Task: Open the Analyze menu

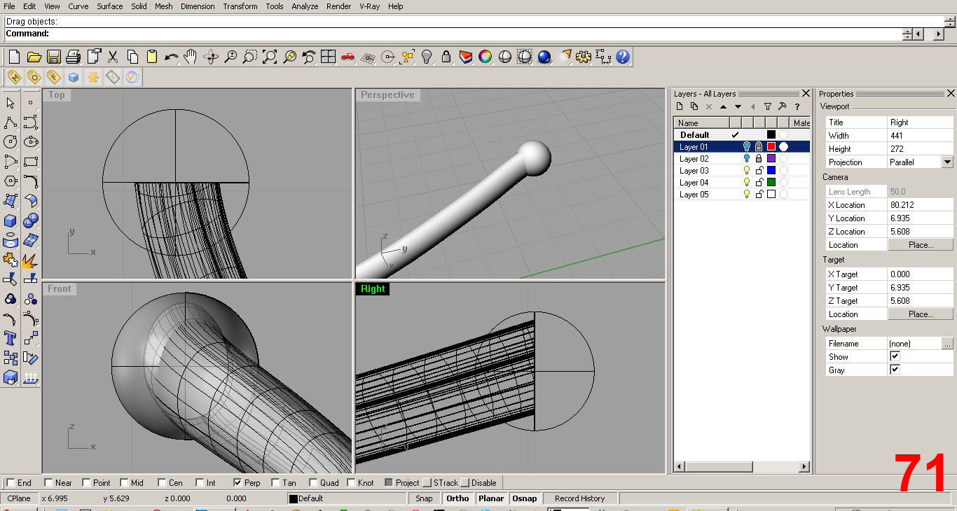Action: pyautogui.click(x=305, y=6)
